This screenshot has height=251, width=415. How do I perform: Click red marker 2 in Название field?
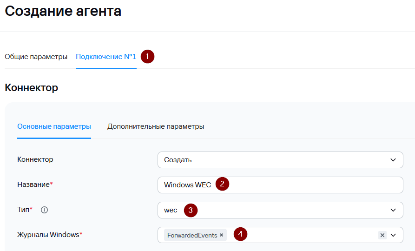[222, 185]
